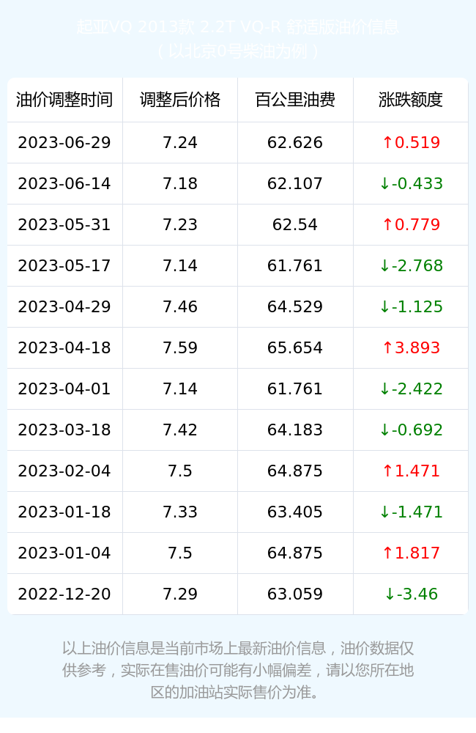The width and height of the screenshot is (476, 733).
Task: Click fuel cost value 64.529
Action: 295,306
